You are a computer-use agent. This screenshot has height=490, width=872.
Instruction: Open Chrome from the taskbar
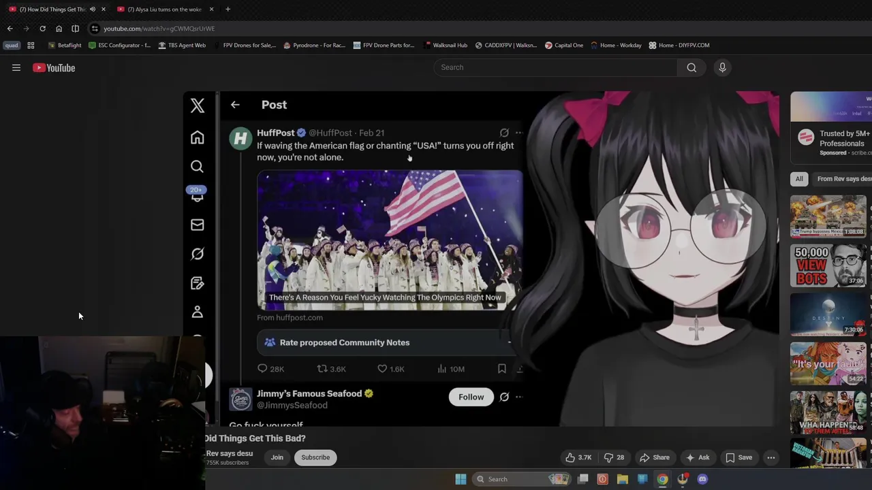pos(662,479)
